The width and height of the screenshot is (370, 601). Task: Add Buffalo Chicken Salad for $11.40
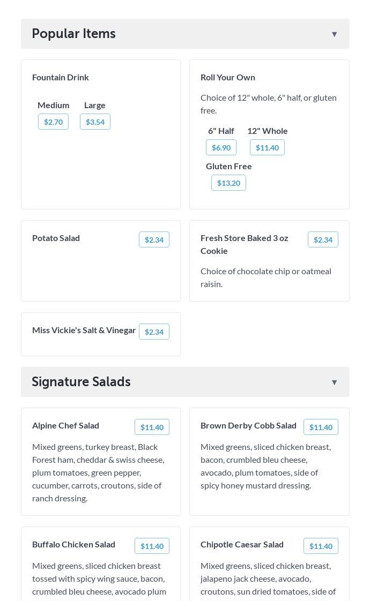(152, 546)
